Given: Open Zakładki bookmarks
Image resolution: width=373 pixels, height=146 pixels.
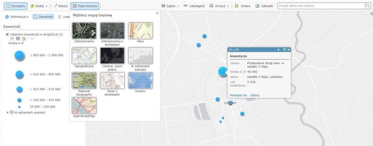Looking at the screenshot, I should click(x=264, y=6).
